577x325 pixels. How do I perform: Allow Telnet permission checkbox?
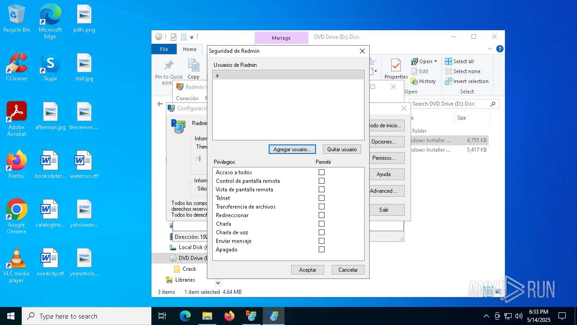[321, 198]
